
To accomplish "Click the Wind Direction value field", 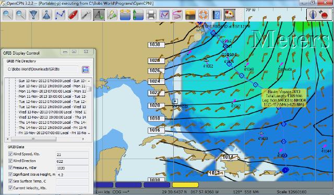I will click(72, 161).
